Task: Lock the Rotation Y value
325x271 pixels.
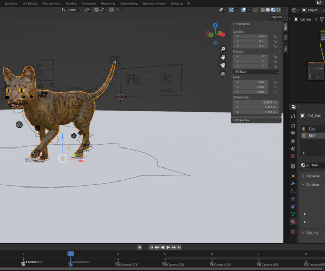Action: pos(275,61)
